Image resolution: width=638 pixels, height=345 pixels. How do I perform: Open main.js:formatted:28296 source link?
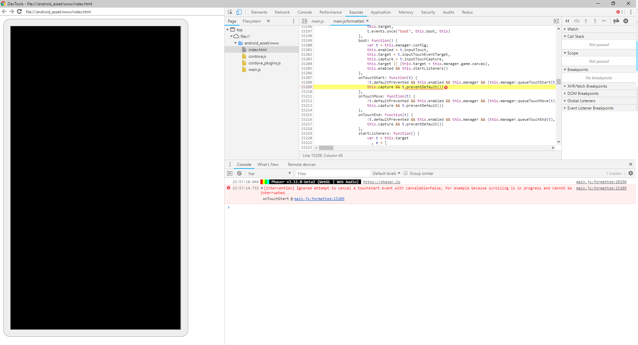(601, 182)
